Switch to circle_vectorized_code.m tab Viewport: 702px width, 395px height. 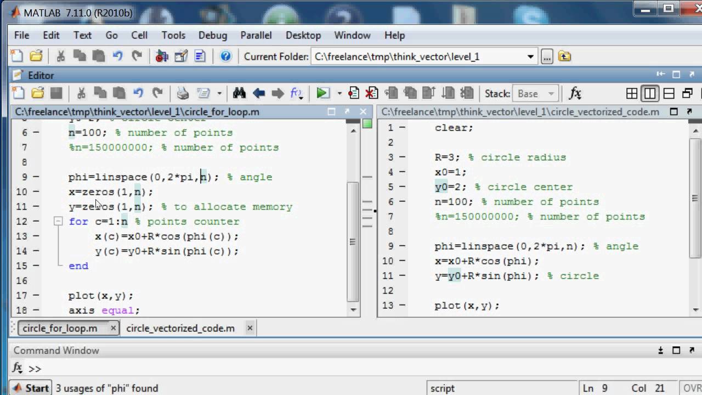180,328
